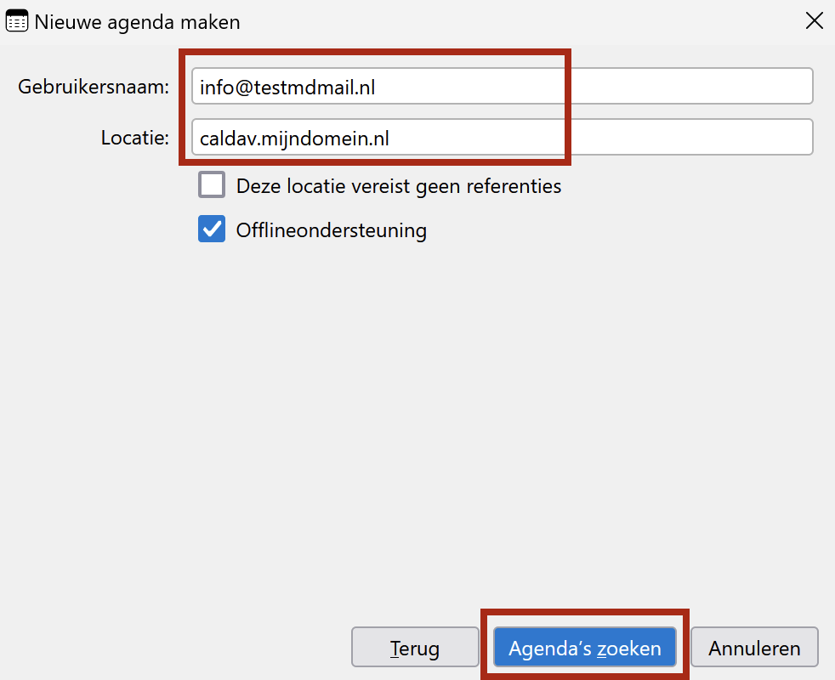Go back with the Terug button
This screenshot has width=835, height=680.
point(415,649)
